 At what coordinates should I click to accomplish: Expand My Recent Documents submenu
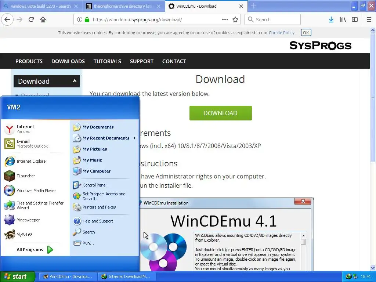[x=105, y=138]
